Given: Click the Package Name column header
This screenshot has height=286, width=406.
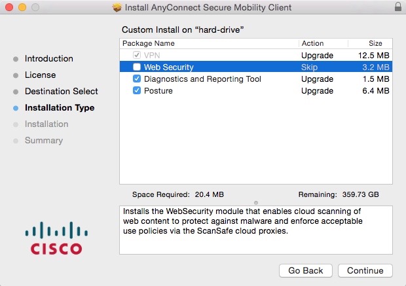Looking at the screenshot, I should (148, 43).
